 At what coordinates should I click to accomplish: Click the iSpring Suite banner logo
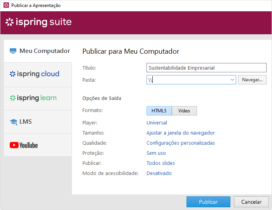tap(38, 22)
